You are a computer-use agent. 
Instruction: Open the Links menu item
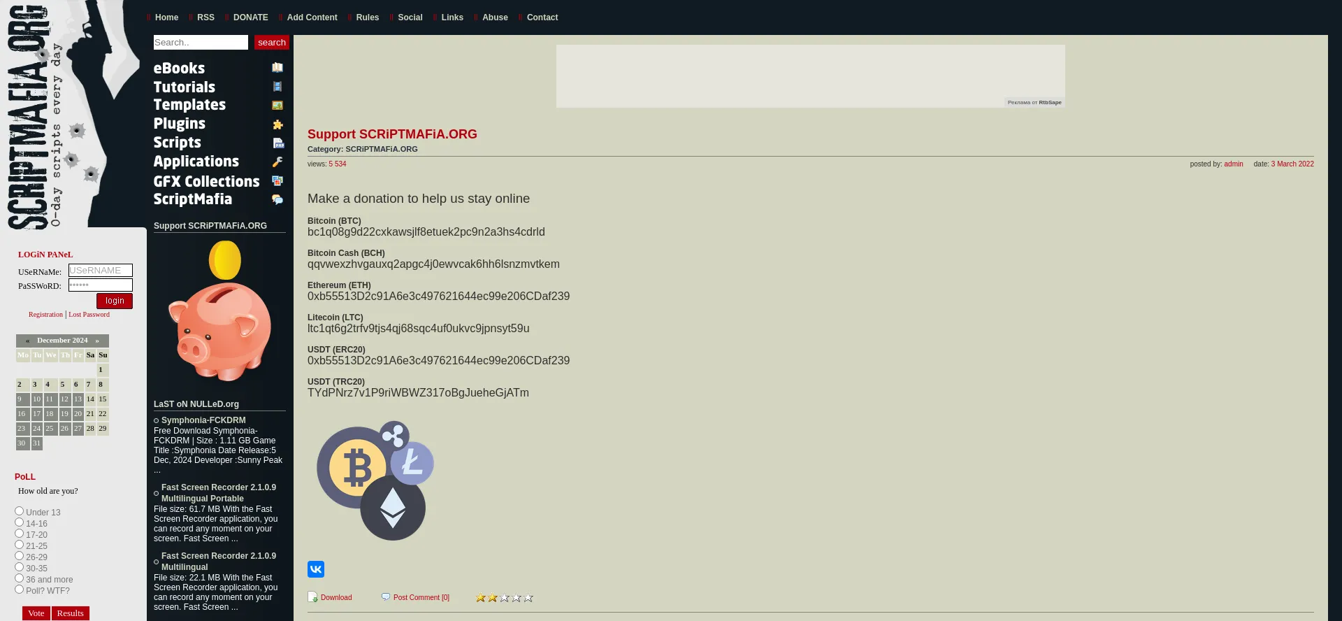[452, 17]
